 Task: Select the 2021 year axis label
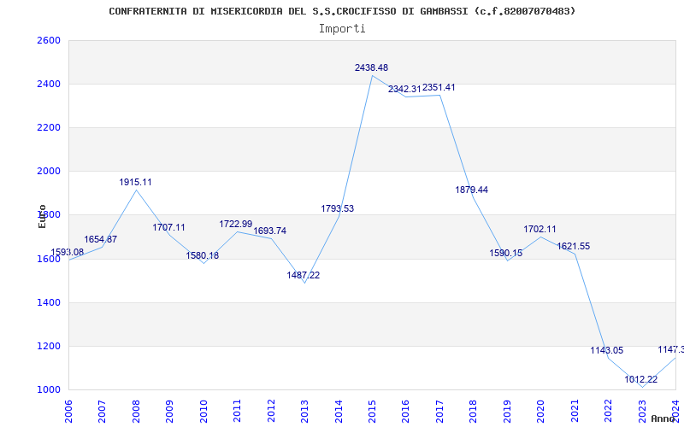(x=575, y=411)
